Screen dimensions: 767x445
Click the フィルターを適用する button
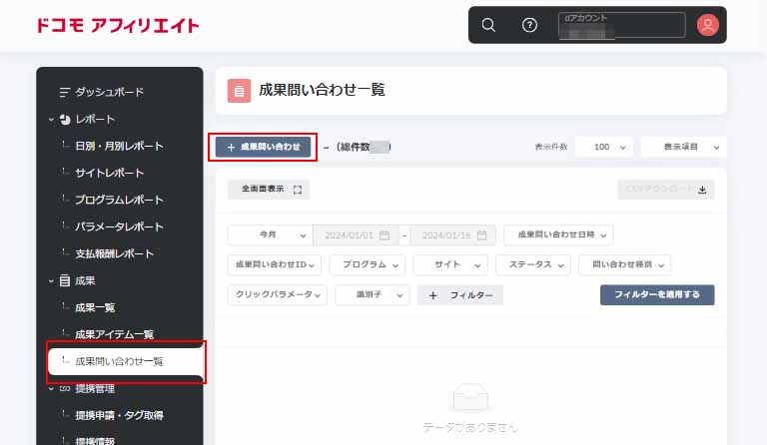point(657,294)
